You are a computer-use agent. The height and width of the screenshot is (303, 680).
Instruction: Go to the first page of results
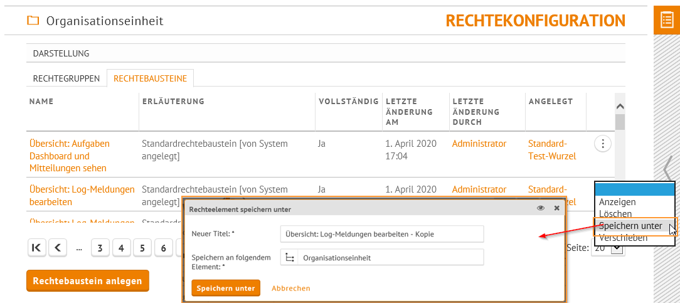37,248
